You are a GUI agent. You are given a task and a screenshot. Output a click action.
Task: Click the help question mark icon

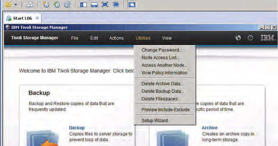coord(250,38)
